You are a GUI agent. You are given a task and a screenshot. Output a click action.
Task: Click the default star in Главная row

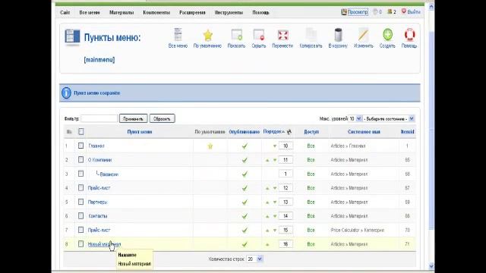pos(210,146)
